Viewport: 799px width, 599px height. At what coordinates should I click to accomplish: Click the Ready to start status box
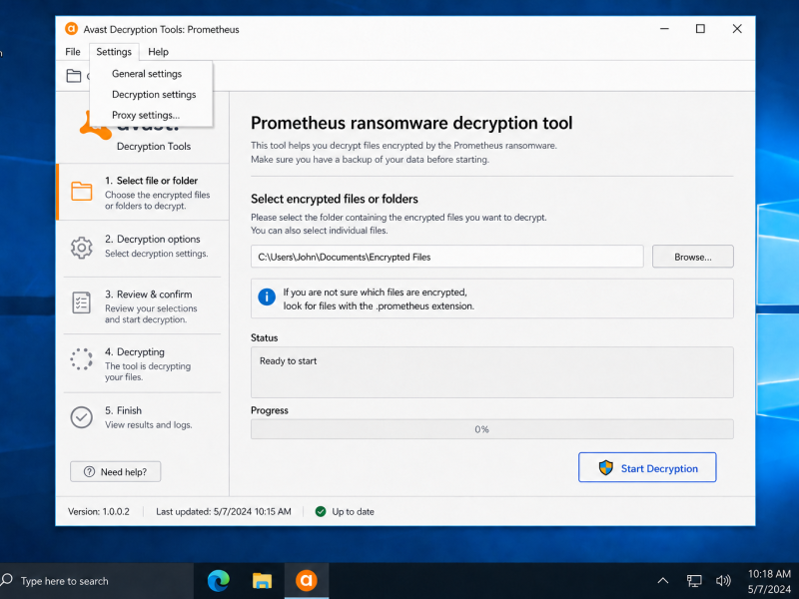pos(491,372)
